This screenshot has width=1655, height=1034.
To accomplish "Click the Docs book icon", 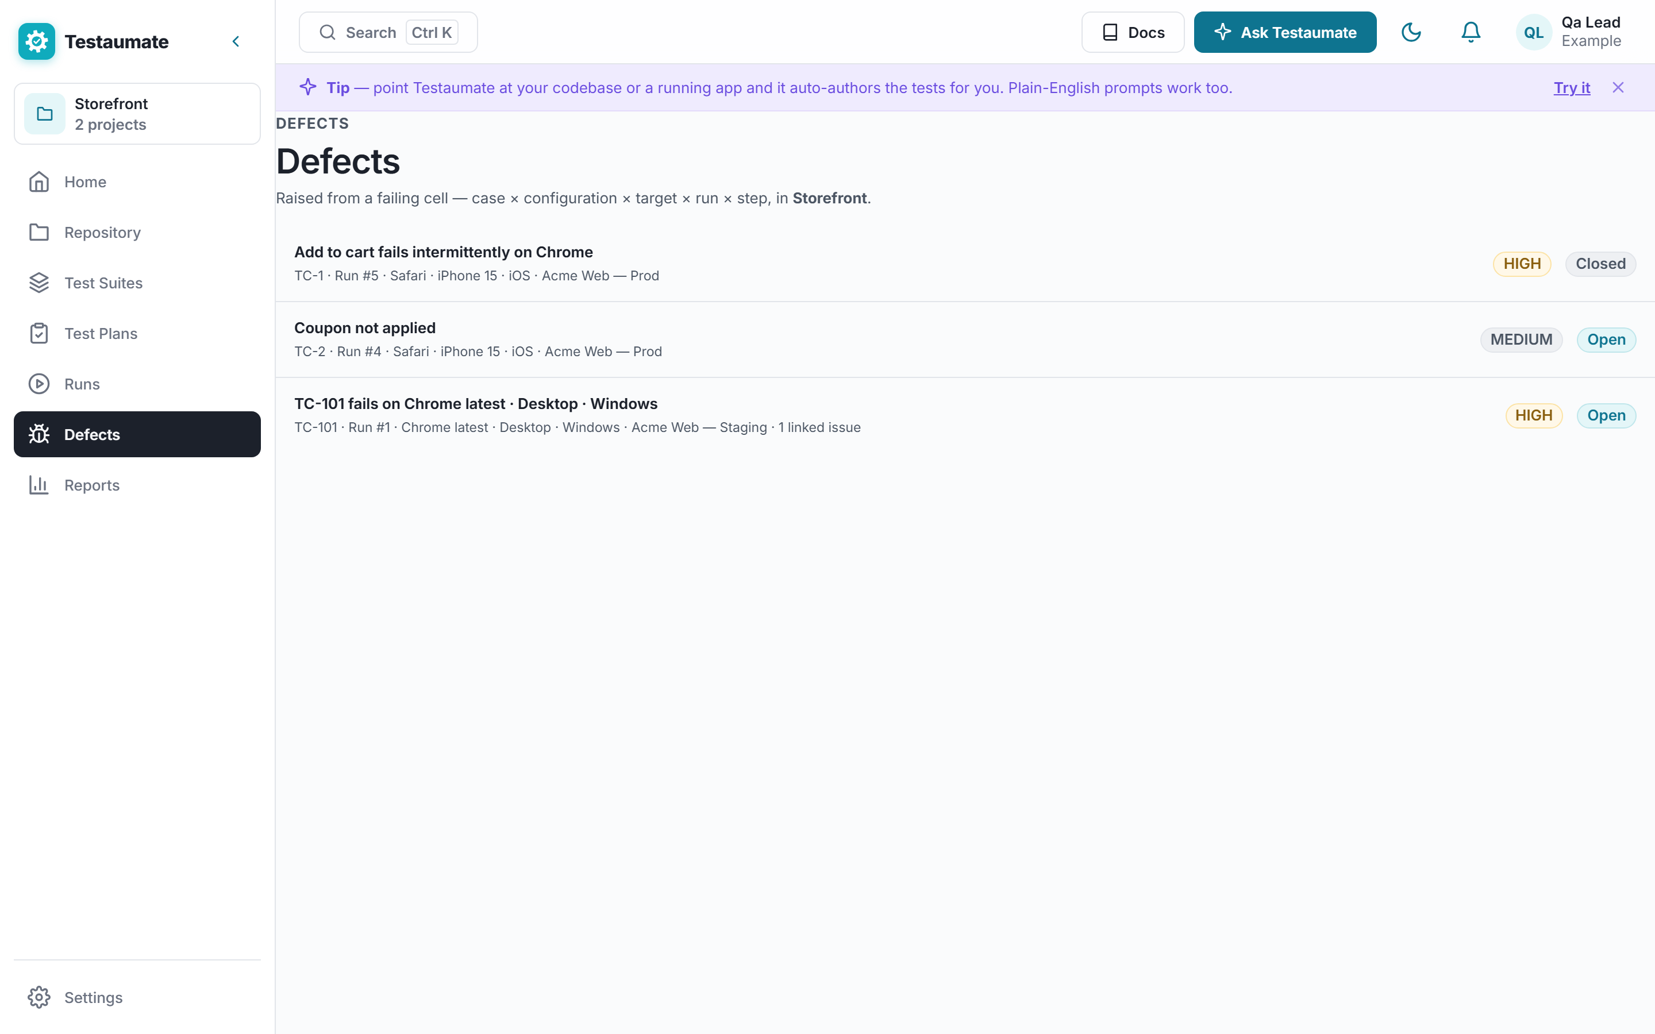I will 1110,32.
